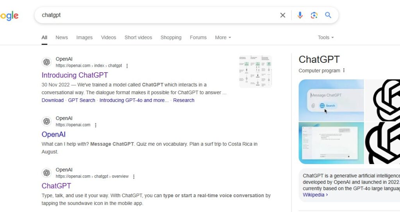Switch to the News tab

(62, 37)
